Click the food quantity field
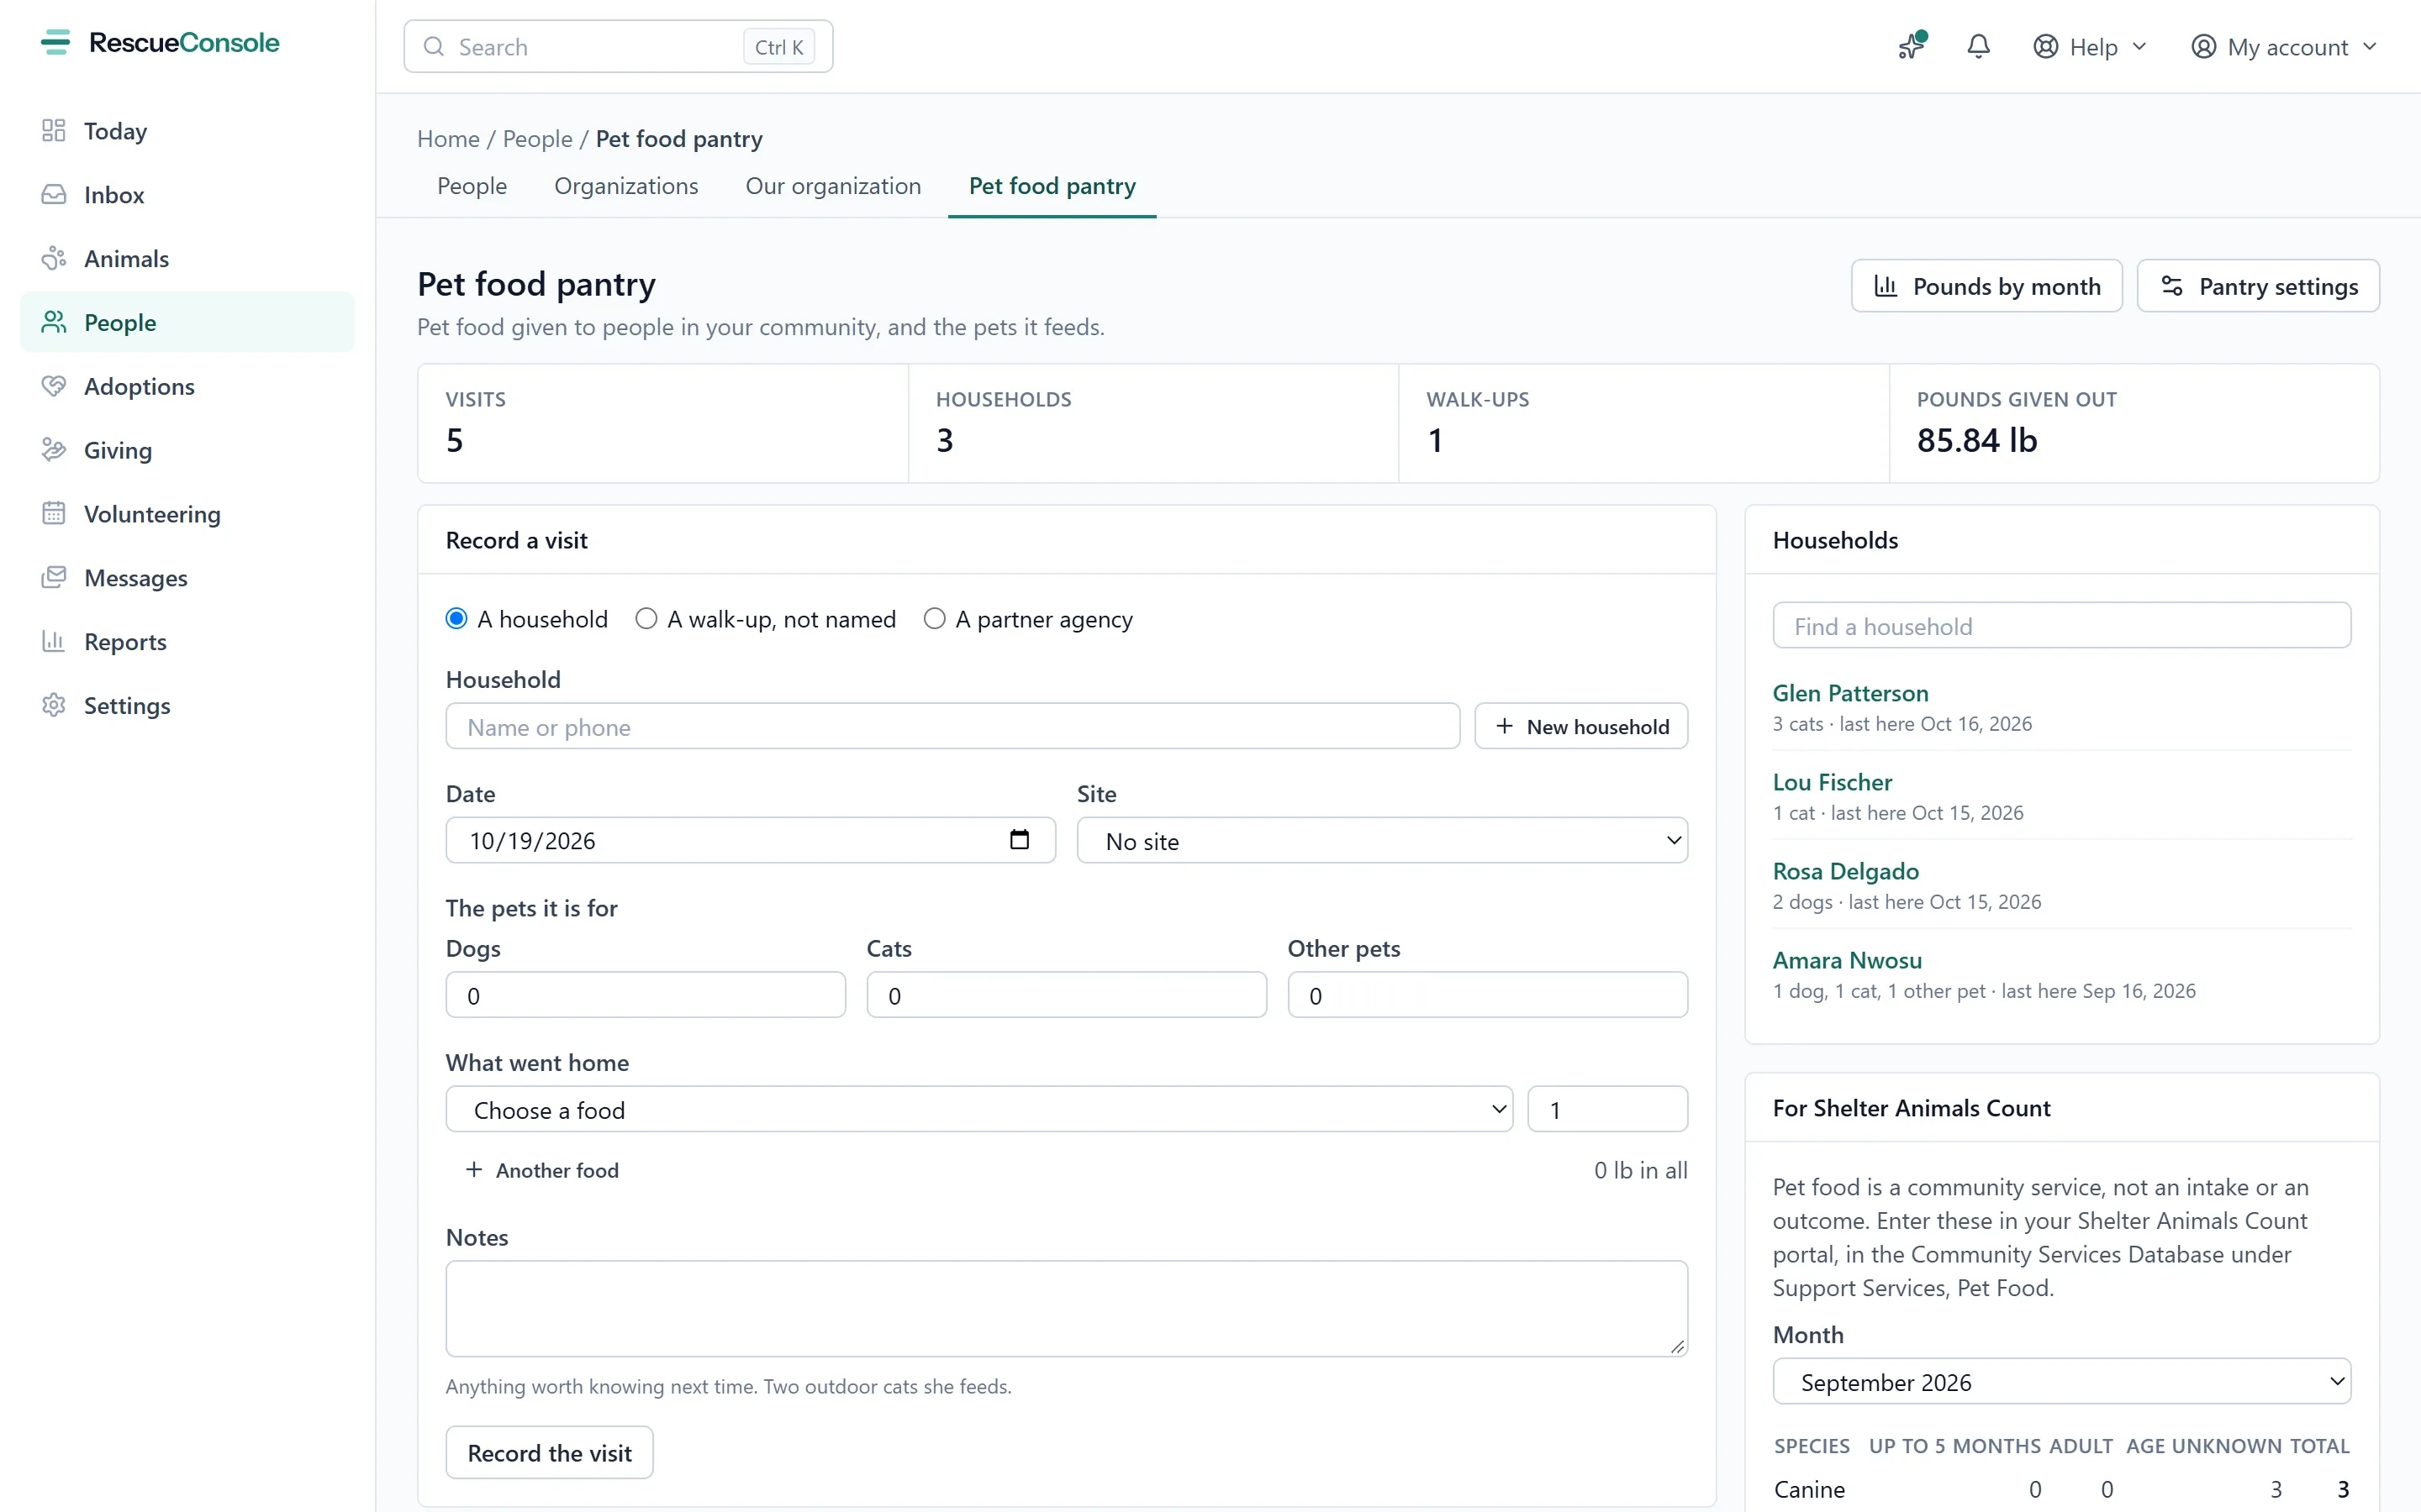2421x1512 pixels. click(x=1606, y=1110)
